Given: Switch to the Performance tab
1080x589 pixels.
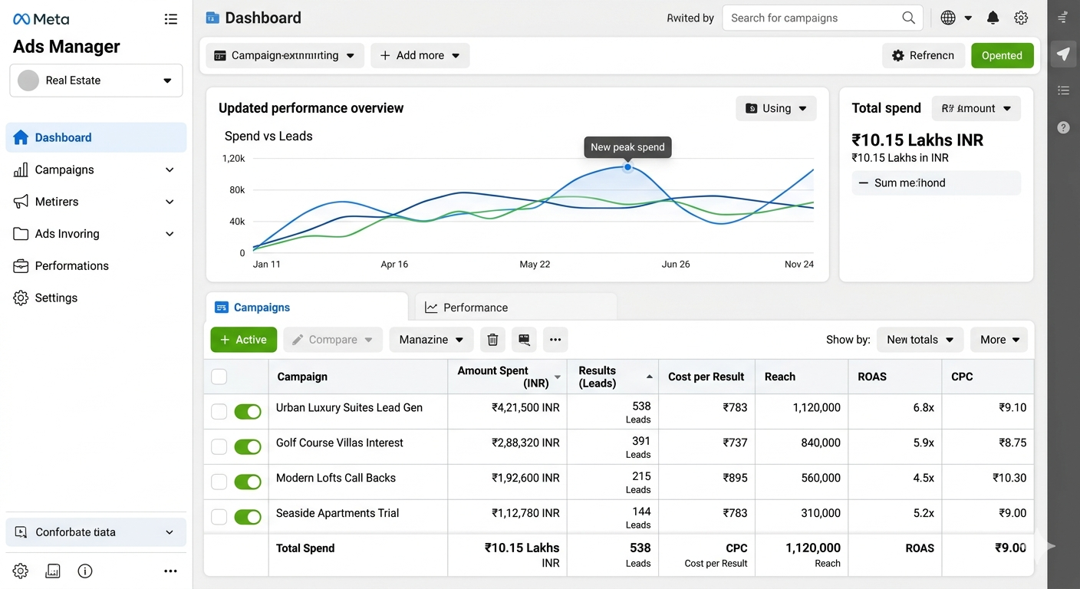Looking at the screenshot, I should pyautogui.click(x=515, y=307).
